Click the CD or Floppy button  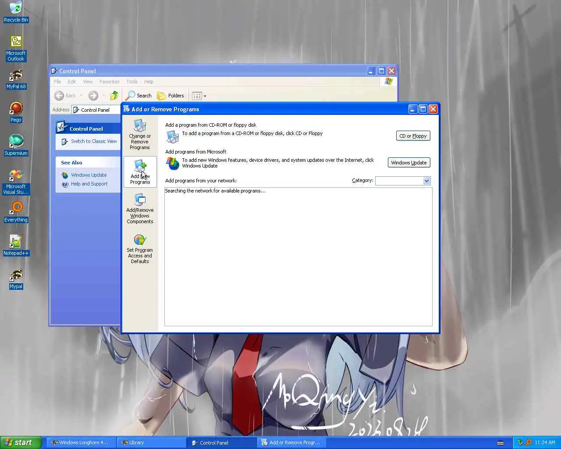pyautogui.click(x=413, y=136)
